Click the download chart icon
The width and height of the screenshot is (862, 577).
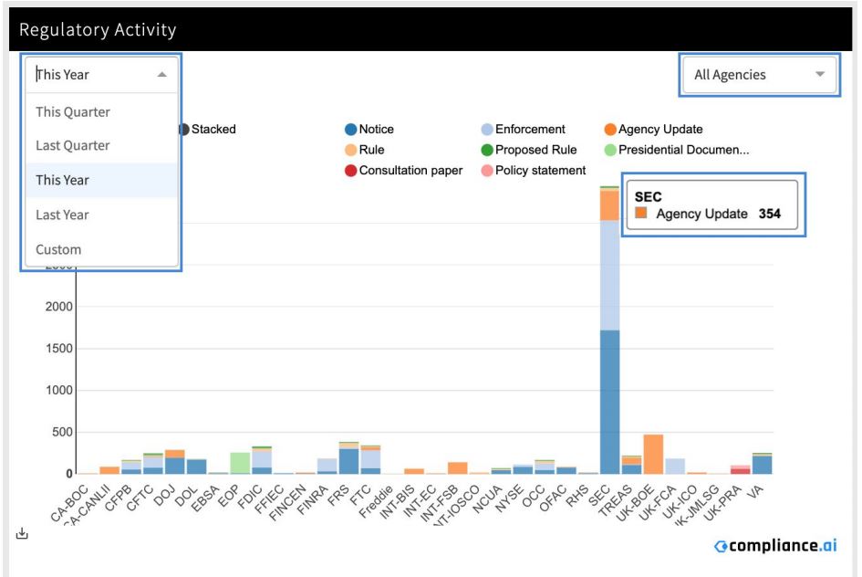[22, 533]
